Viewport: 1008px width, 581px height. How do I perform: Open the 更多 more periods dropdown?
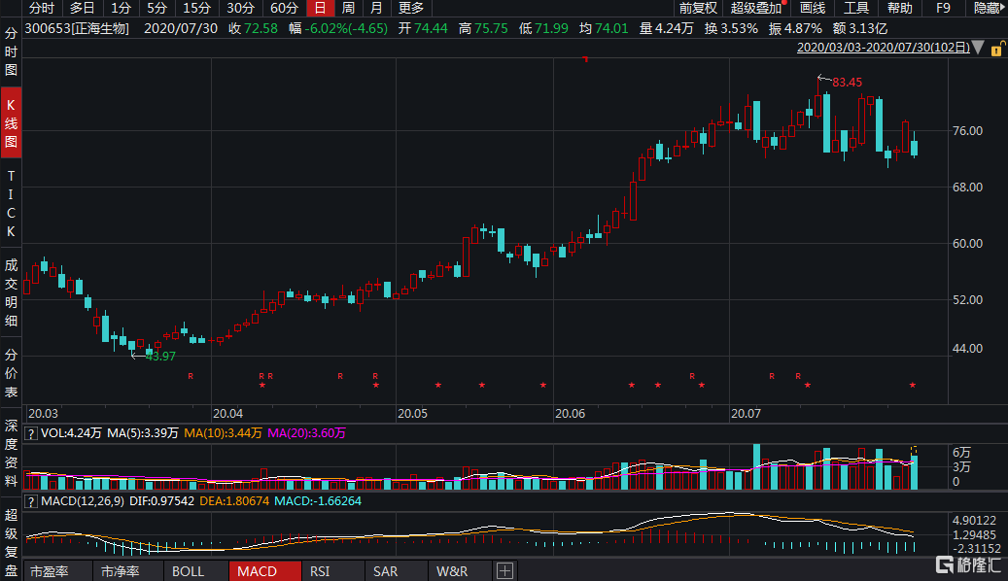(x=411, y=9)
